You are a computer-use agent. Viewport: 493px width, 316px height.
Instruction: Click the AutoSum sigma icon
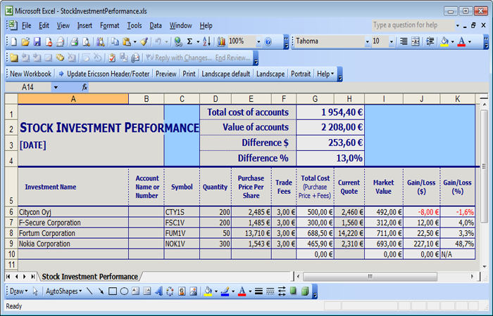point(190,42)
